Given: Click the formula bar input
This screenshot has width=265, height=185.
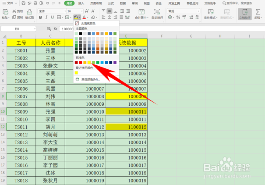Looking at the screenshot, I should coord(162,29).
